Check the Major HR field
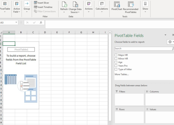Viewport: 174px width, 125px height. [x=116, y=55]
